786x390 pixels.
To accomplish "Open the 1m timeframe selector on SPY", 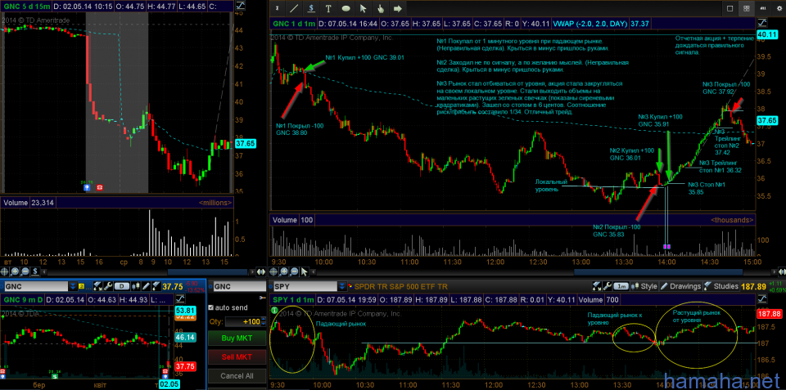I will click(621, 286).
